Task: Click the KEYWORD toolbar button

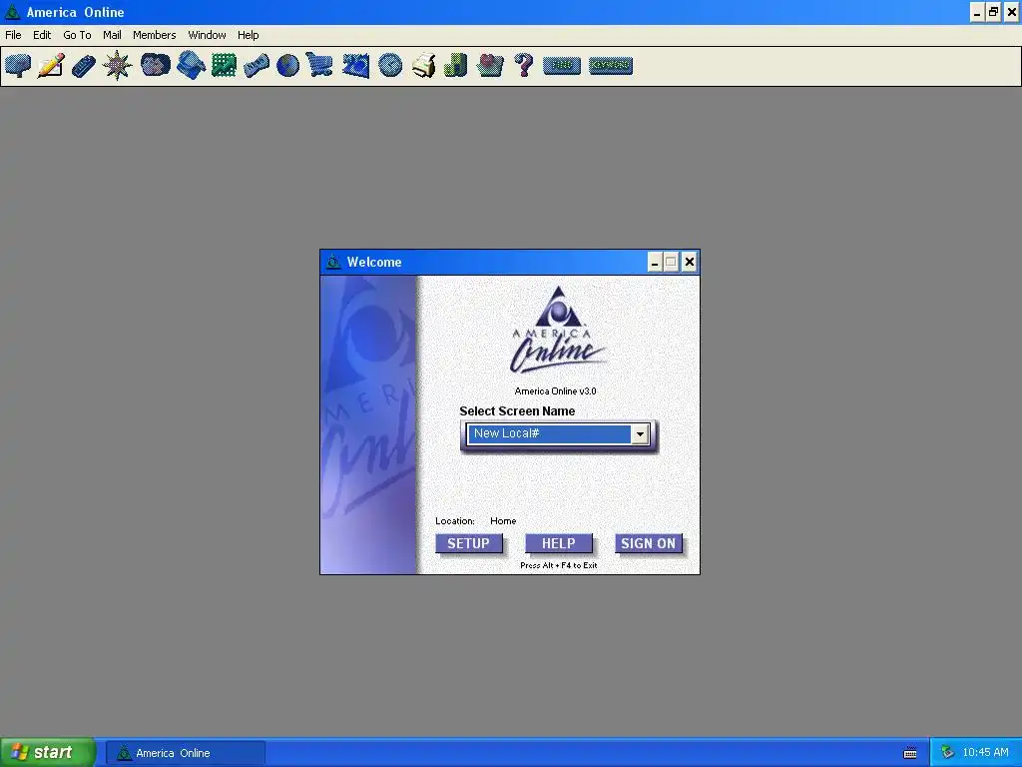Action: click(610, 65)
